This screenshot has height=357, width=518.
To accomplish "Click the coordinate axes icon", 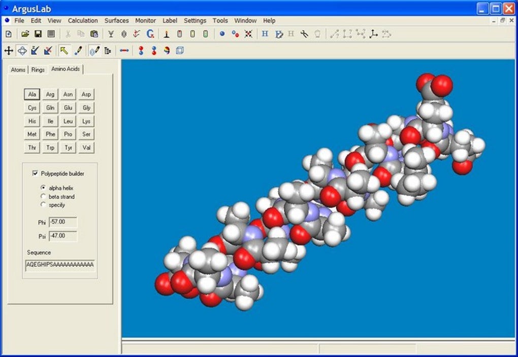I will coord(373,34).
